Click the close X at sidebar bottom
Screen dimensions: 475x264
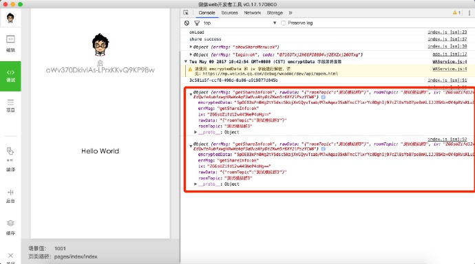10,256
